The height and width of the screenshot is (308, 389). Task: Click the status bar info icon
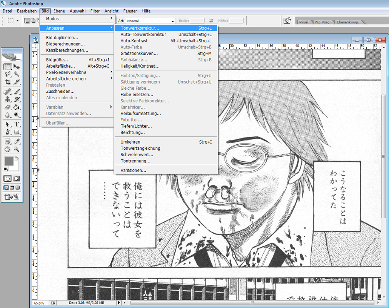pyautogui.click(x=53, y=303)
